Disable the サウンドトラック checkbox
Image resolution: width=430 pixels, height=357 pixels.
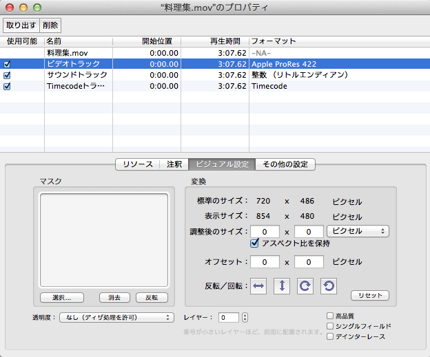[x=7, y=75]
